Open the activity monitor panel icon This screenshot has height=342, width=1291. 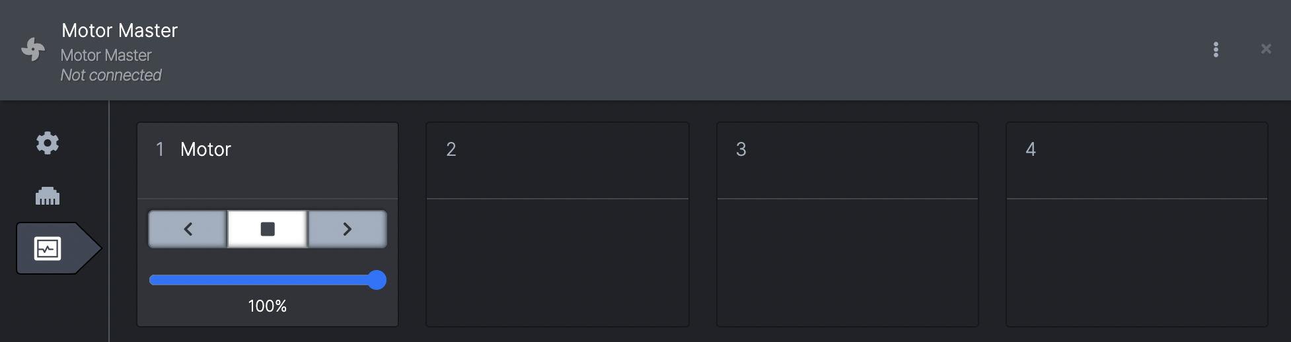[x=48, y=248]
